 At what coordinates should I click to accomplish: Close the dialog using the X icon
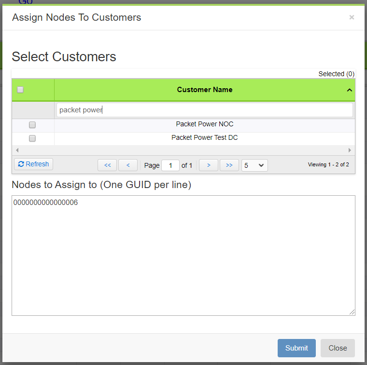(x=351, y=17)
